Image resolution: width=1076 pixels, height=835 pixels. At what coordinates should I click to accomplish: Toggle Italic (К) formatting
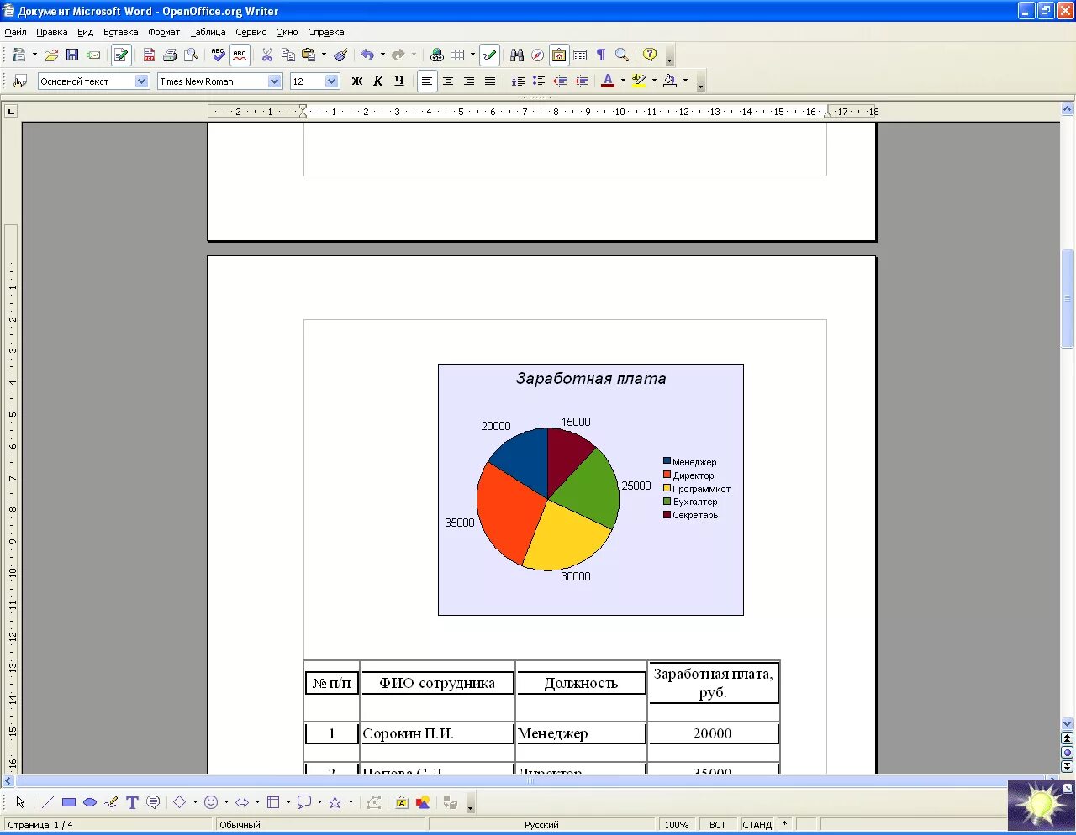click(378, 81)
